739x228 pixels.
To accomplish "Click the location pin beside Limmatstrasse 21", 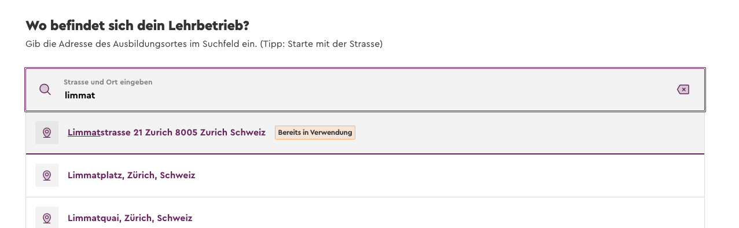I will coord(47,133).
